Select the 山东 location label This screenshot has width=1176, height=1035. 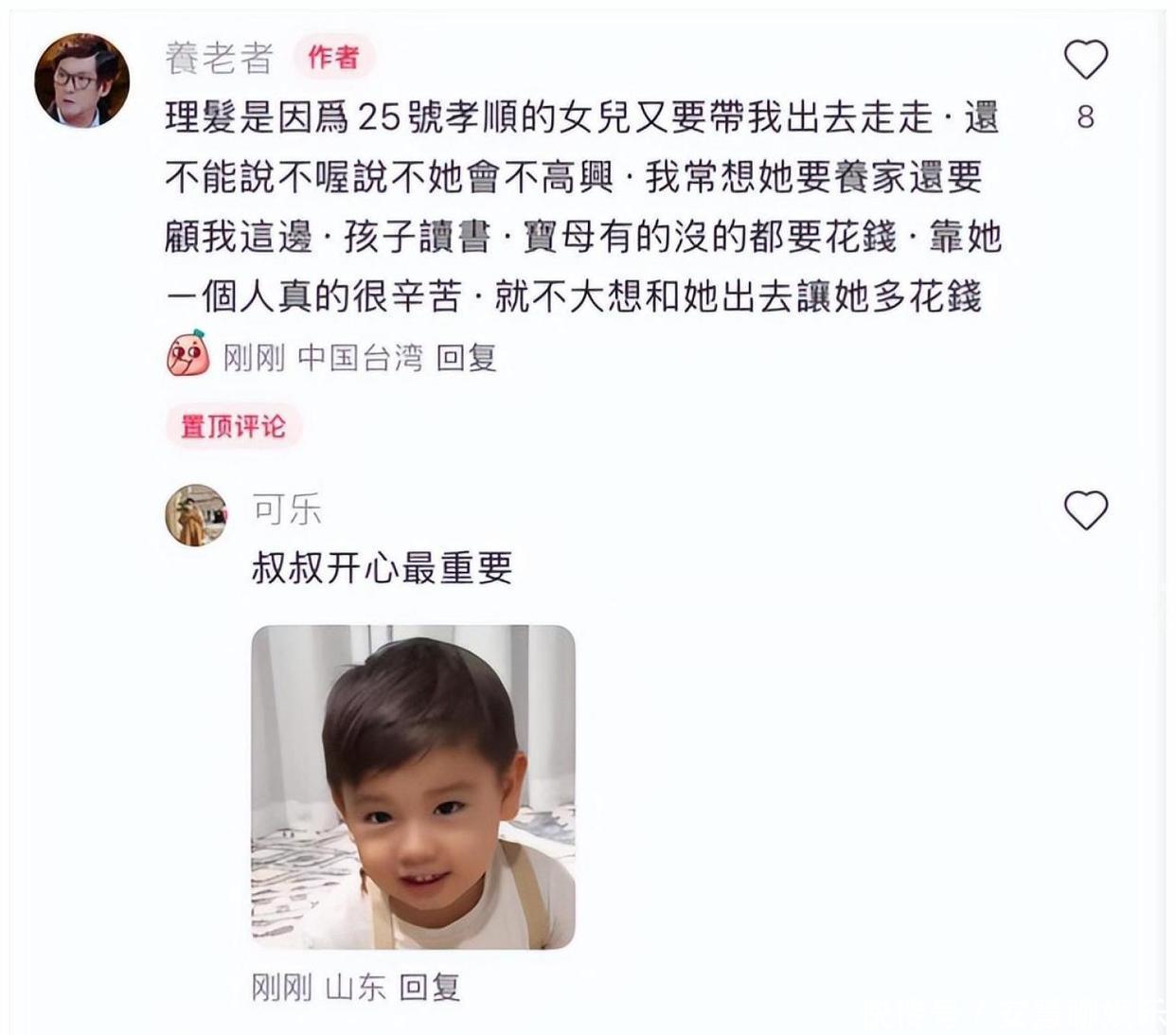(355, 987)
